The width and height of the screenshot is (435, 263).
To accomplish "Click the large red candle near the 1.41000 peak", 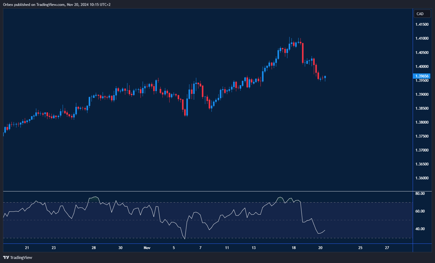I will [303, 53].
